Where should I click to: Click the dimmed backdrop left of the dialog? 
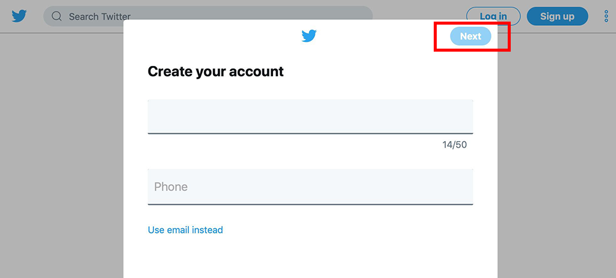click(x=62, y=157)
